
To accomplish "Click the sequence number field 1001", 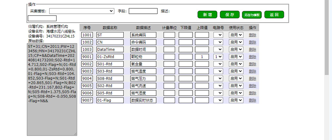I will point(87,35).
